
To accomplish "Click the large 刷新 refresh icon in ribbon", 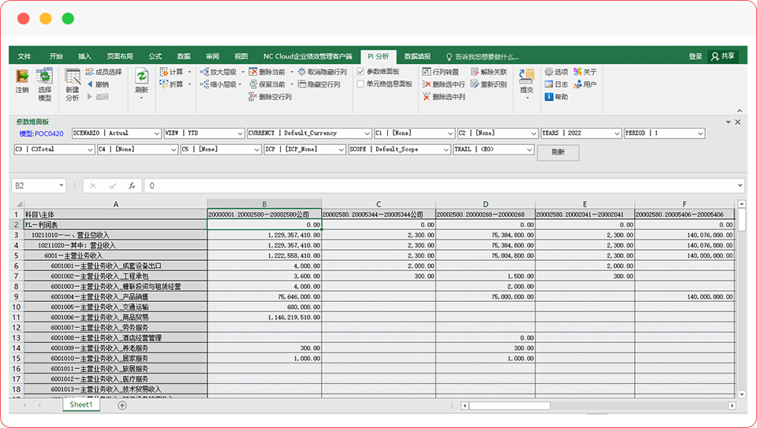I will click(x=141, y=76).
